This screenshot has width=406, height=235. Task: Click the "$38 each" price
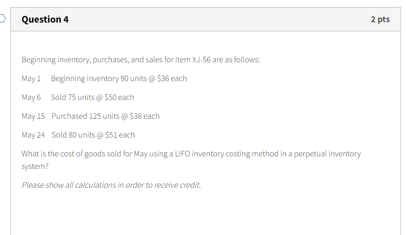(x=145, y=116)
